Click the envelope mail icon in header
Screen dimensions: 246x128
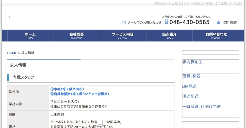point(124,23)
